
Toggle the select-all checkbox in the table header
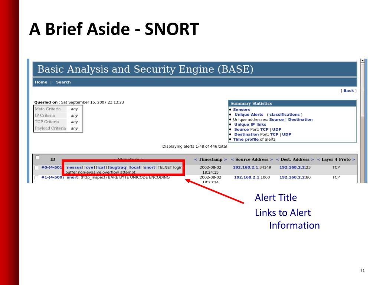pos(37,157)
